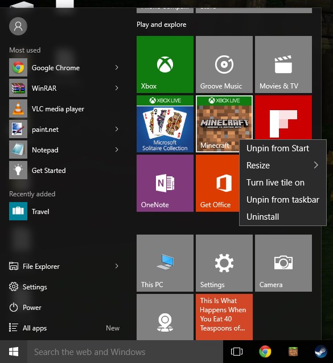Open the Maps tile with location pin
The width and height of the screenshot is (333, 363).
pos(165,317)
